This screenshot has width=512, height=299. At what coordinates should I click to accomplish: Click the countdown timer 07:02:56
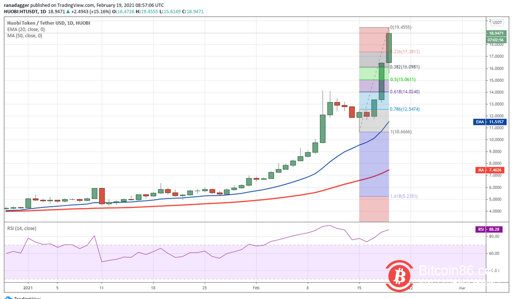496,40
